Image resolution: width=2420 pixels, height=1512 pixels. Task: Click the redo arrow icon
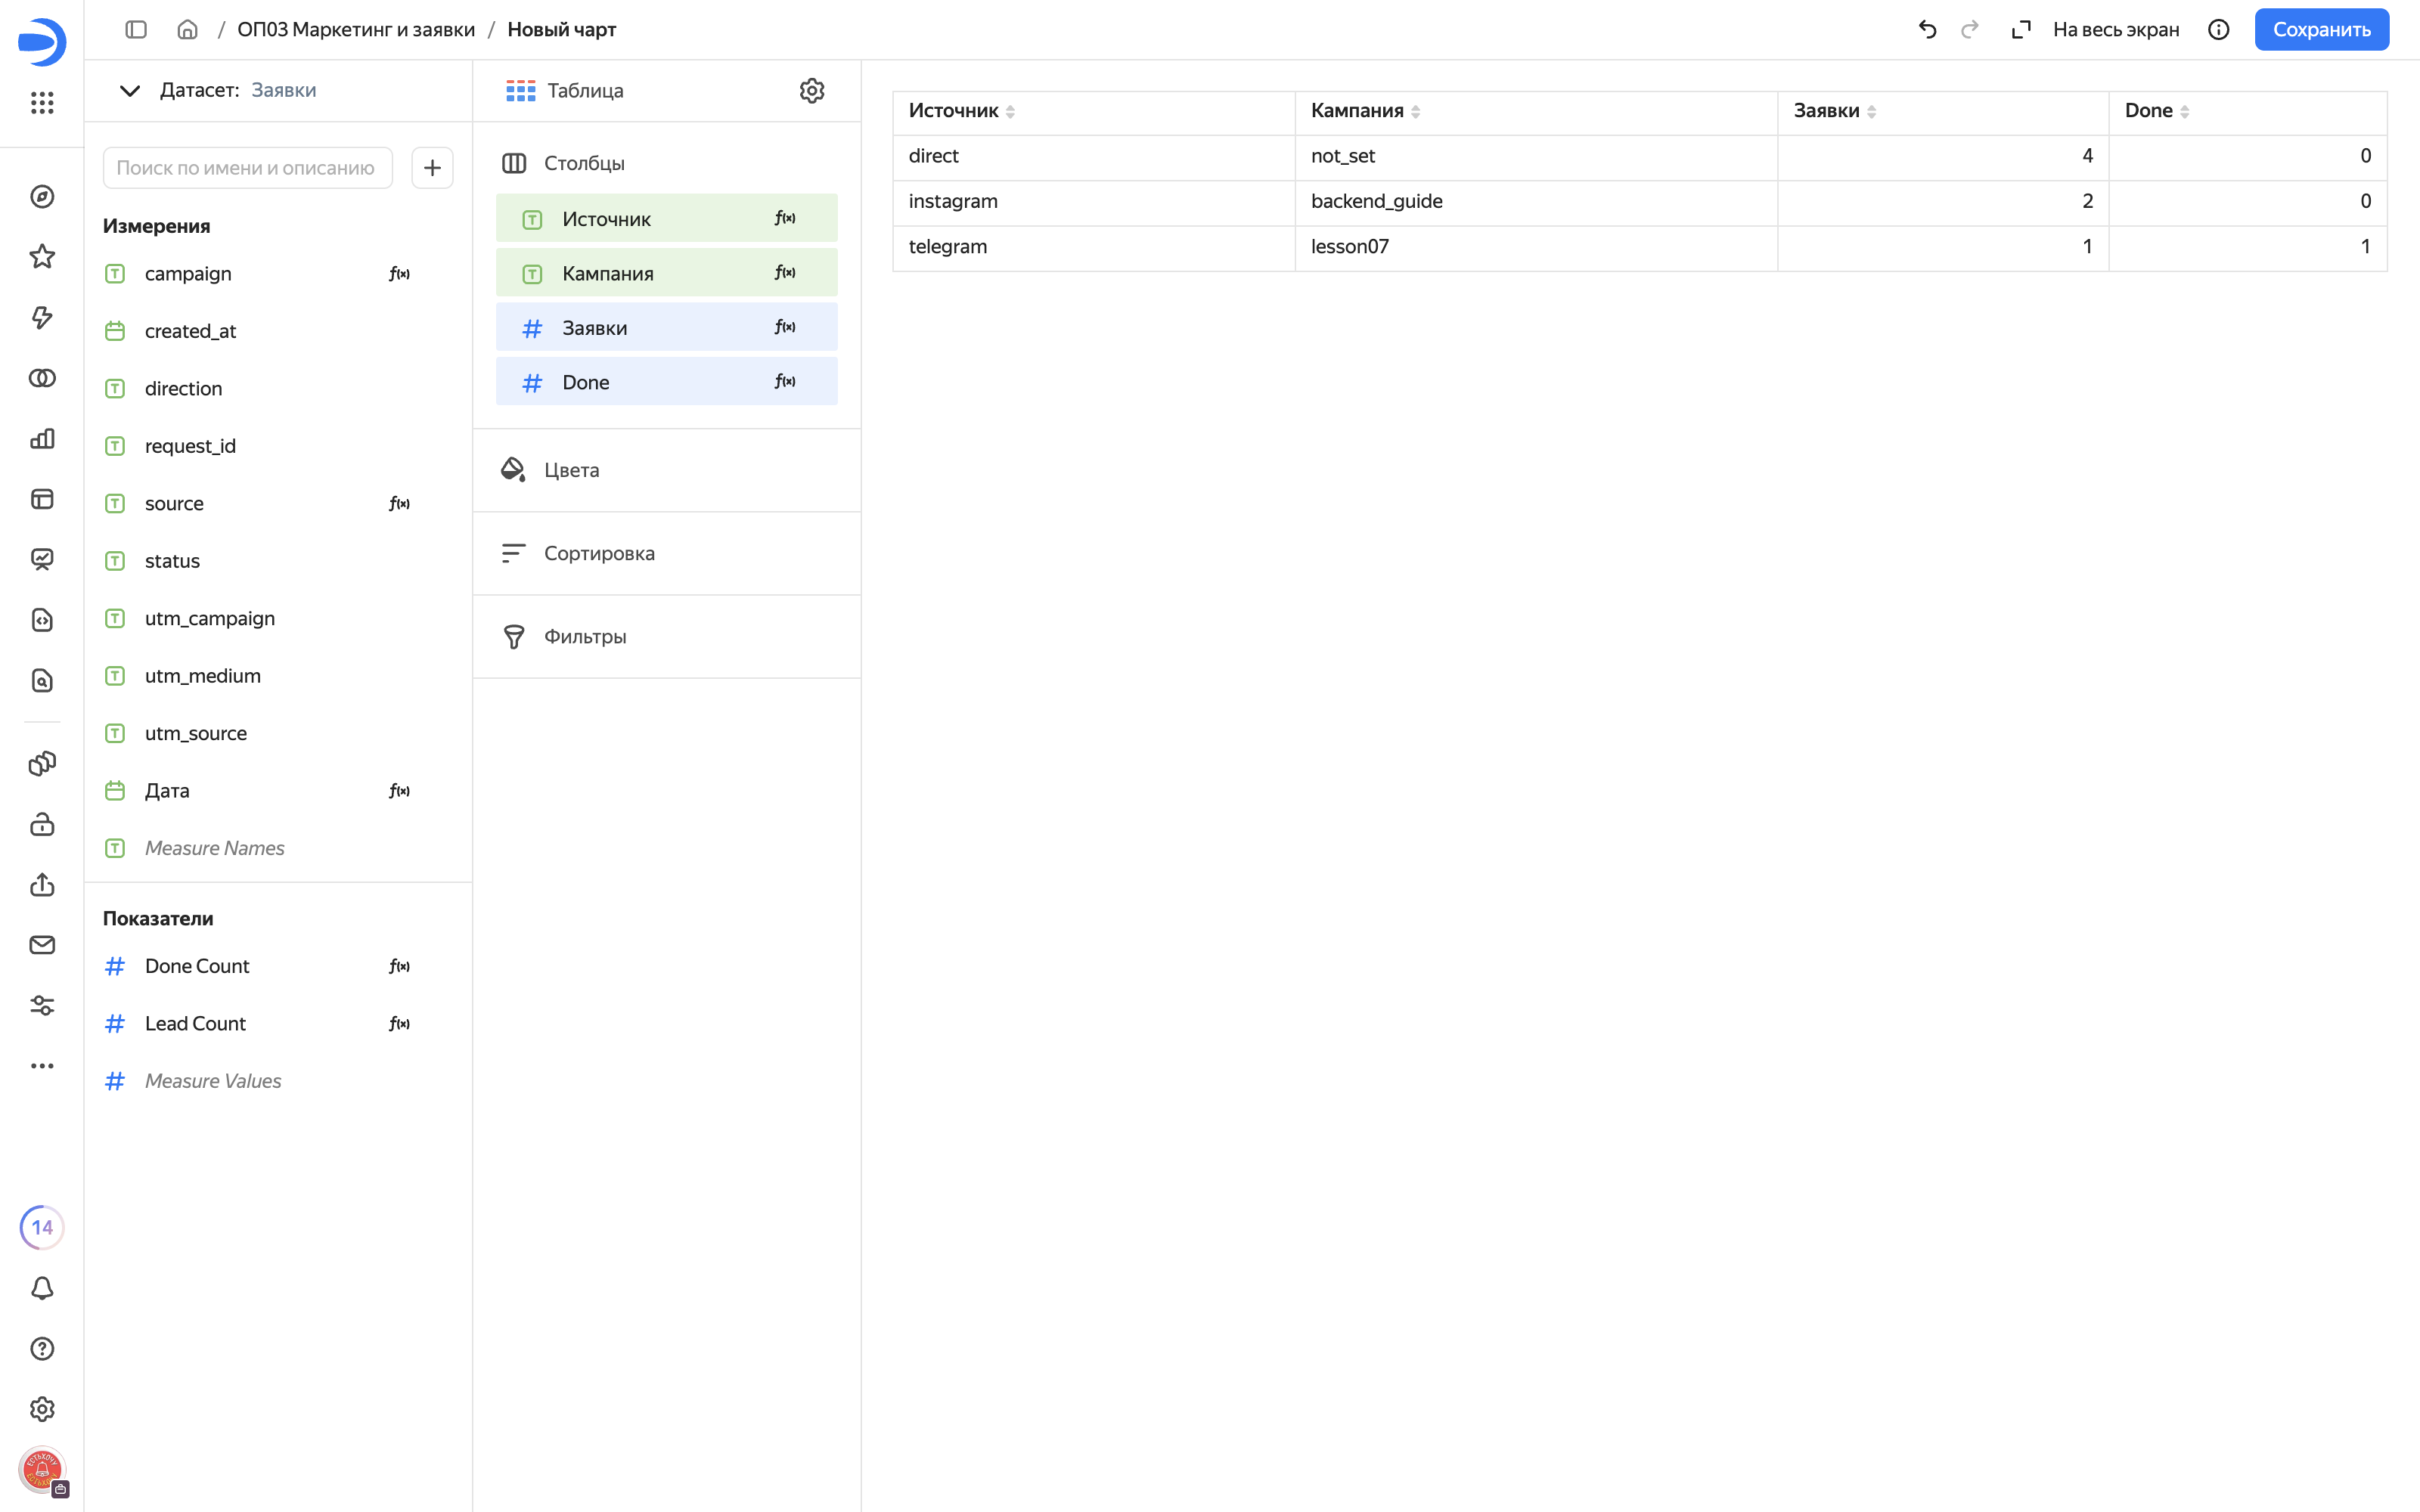(x=1969, y=30)
